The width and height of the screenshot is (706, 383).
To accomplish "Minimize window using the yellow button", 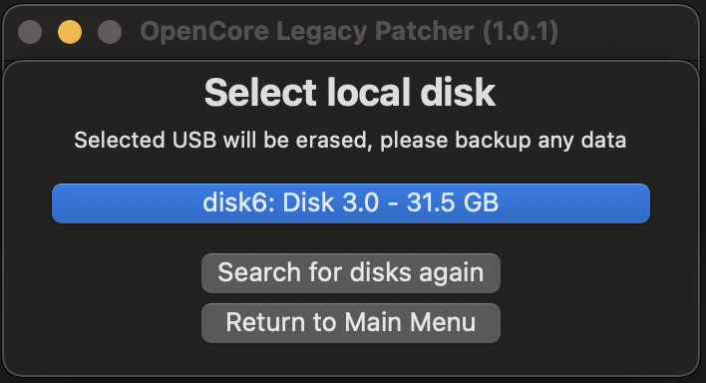I will [70, 32].
